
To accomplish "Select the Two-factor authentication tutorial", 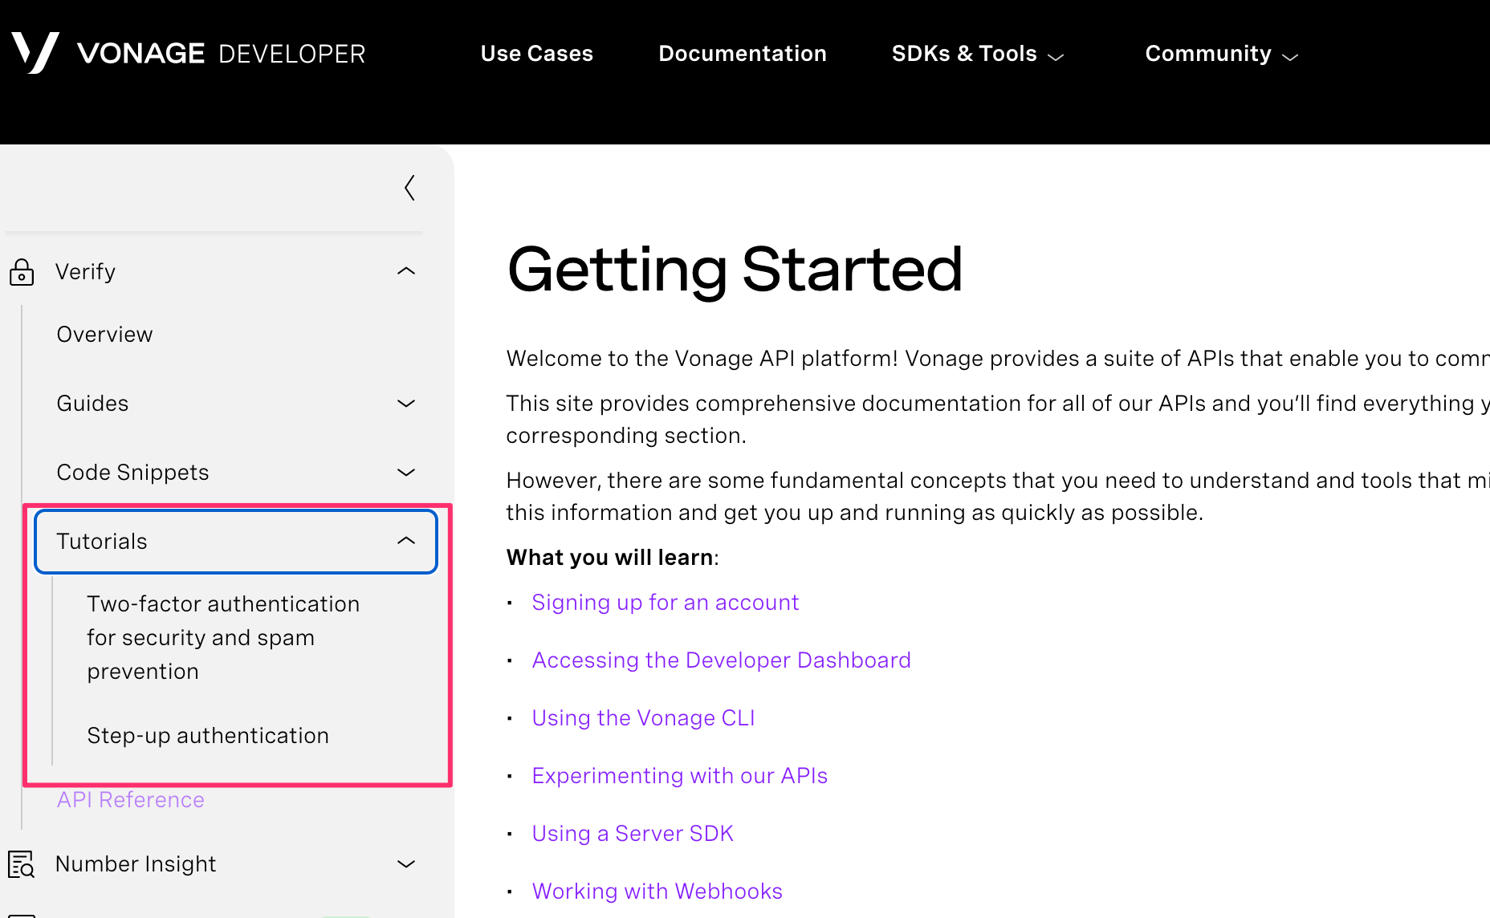I will point(223,637).
